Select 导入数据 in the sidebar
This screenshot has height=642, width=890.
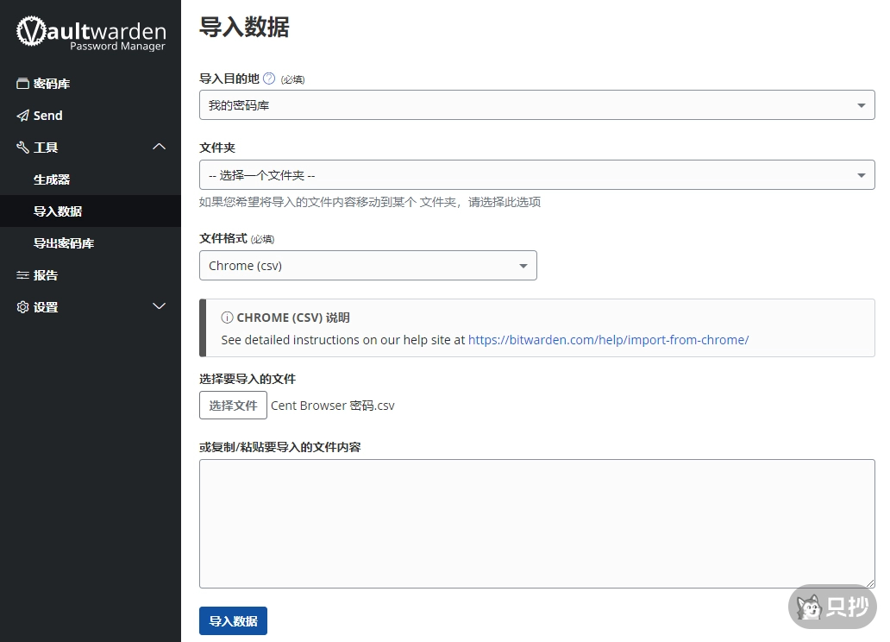(58, 211)
